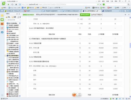Open a new tab with the plus button
The width and height of the screenshot is (131, 100).
tap(122, 11)
